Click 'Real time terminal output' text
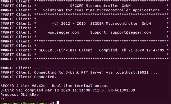 80,86
